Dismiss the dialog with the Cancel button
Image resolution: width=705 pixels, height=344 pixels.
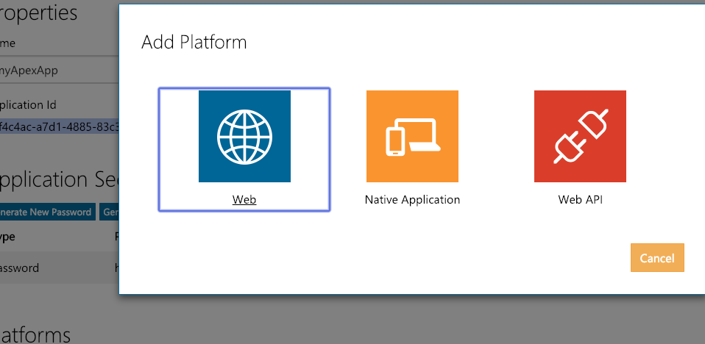657,258
